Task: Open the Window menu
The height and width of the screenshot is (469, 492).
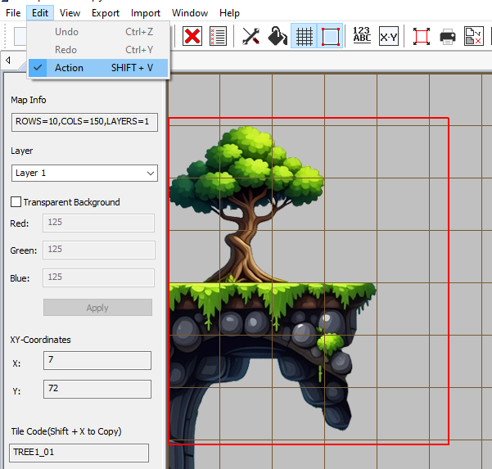Action: [x=189, y=13]
